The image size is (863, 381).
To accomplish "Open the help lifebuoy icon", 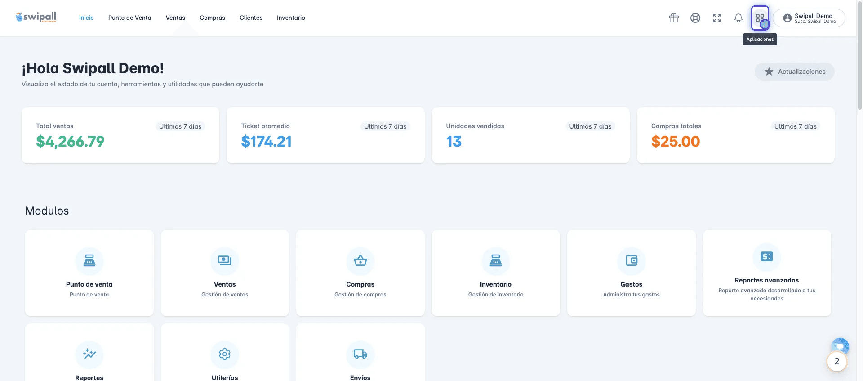I will [695, 18].
